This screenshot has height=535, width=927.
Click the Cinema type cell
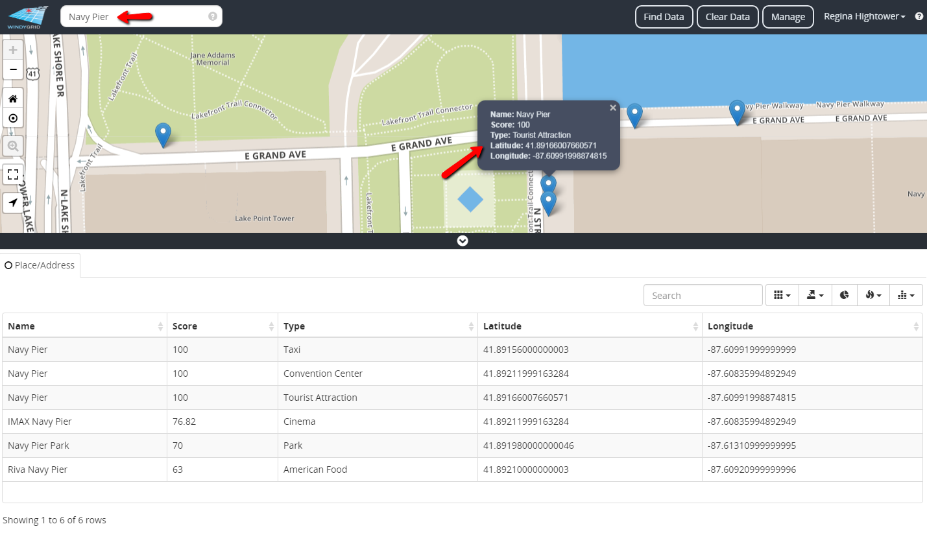pos(378,422)
